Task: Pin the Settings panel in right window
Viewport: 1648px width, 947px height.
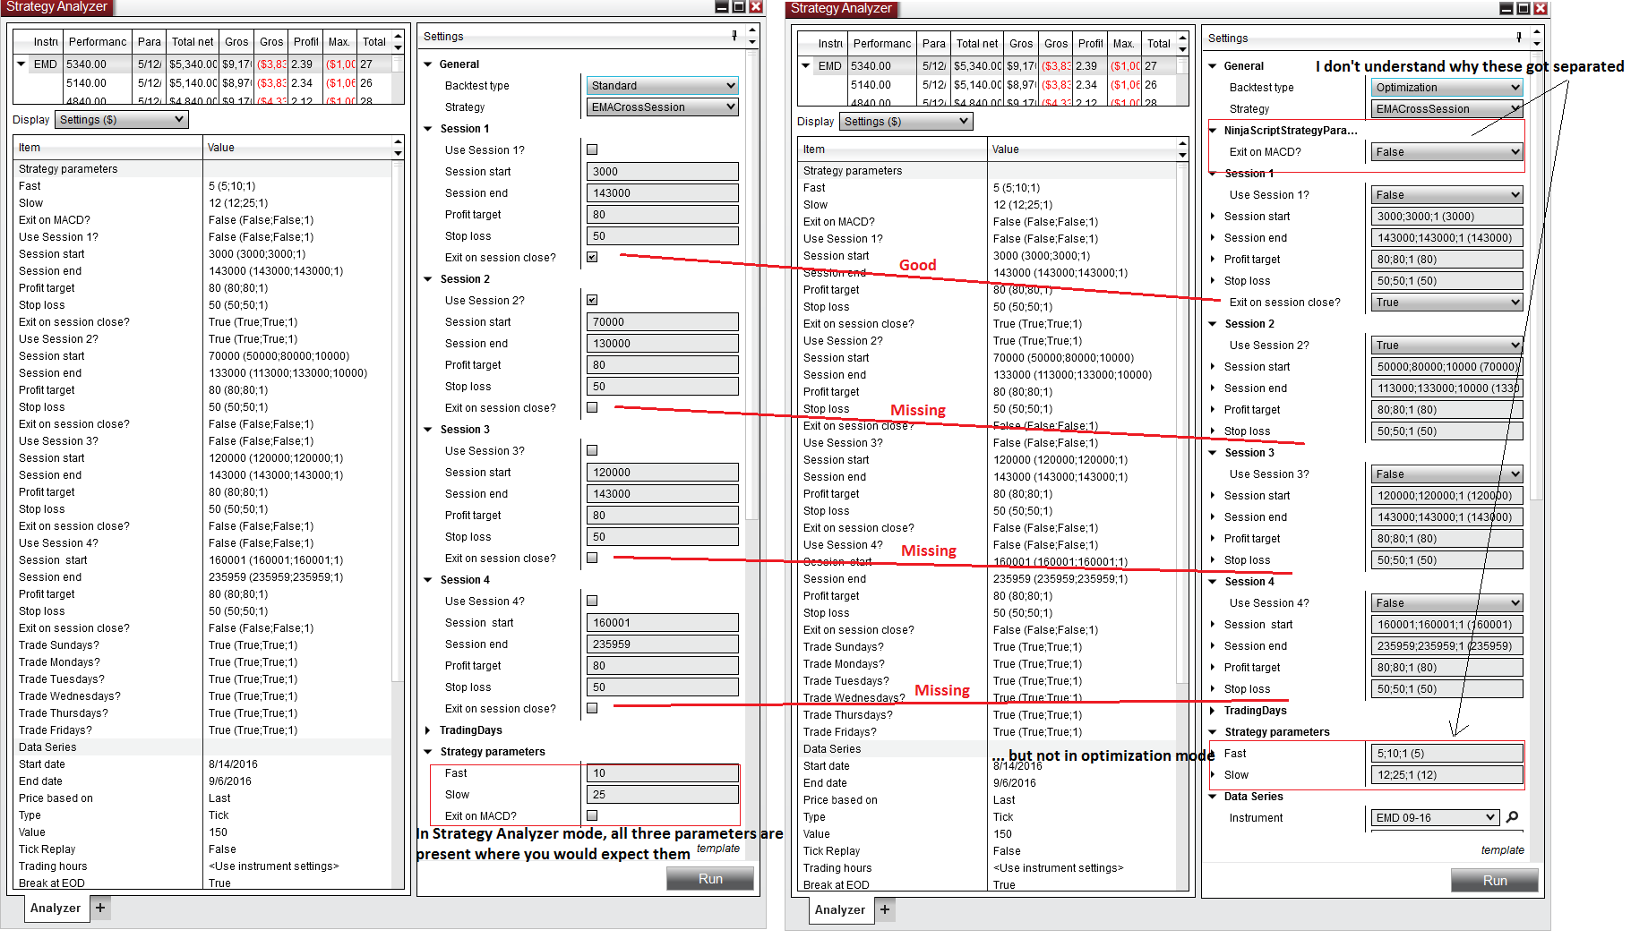Action: tap(1519, 38)
